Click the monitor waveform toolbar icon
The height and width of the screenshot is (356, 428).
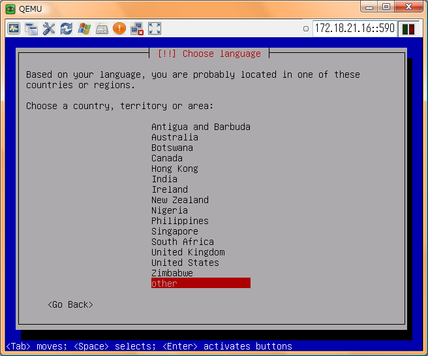point(14,28)
